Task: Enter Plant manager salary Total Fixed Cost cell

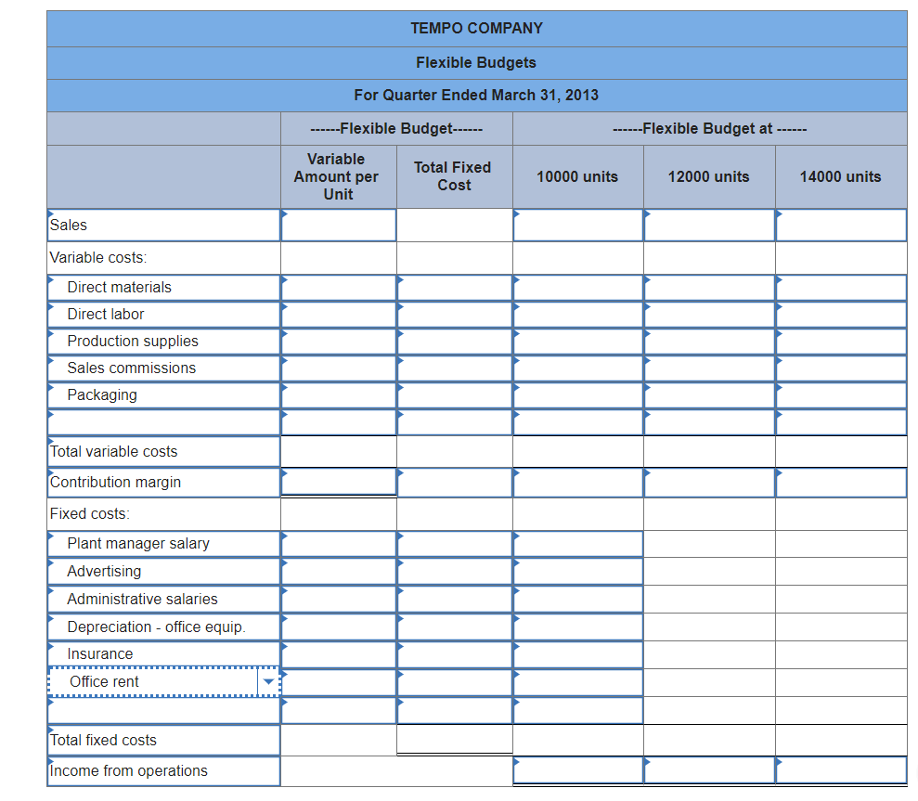Action: click(454, 544)
